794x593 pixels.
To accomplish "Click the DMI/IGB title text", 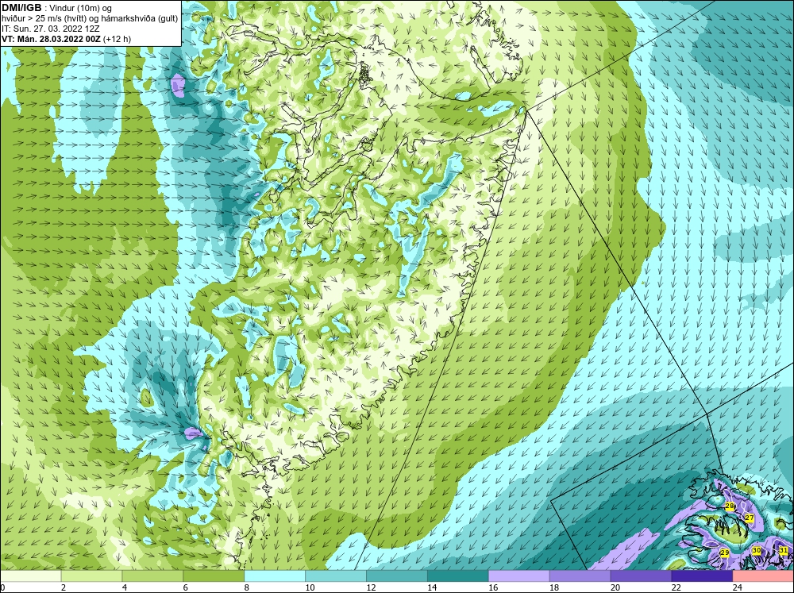I will pos(21,8).
